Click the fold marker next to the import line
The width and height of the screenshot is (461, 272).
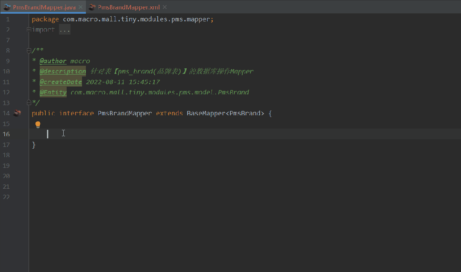coord(28,29)
